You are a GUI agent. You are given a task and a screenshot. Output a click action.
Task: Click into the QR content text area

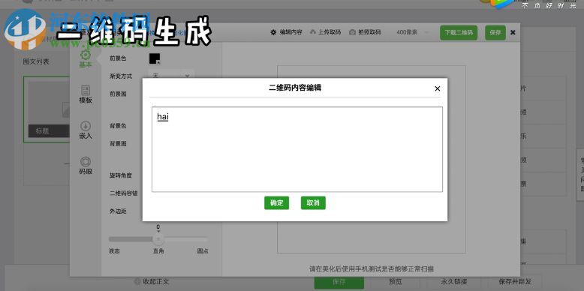click(x=297, y=149)
